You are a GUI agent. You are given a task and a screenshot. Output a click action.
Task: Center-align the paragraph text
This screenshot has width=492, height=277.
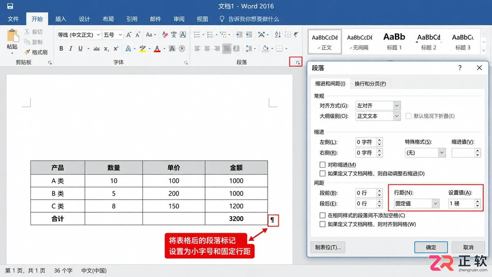(x=207, y=49)
